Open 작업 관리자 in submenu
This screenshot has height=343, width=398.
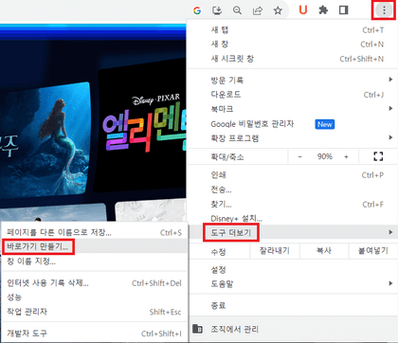click(x=94, y=312)
